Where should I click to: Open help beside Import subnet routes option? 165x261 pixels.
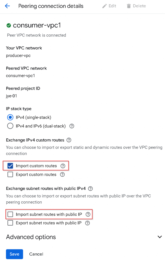pos(88,215)
